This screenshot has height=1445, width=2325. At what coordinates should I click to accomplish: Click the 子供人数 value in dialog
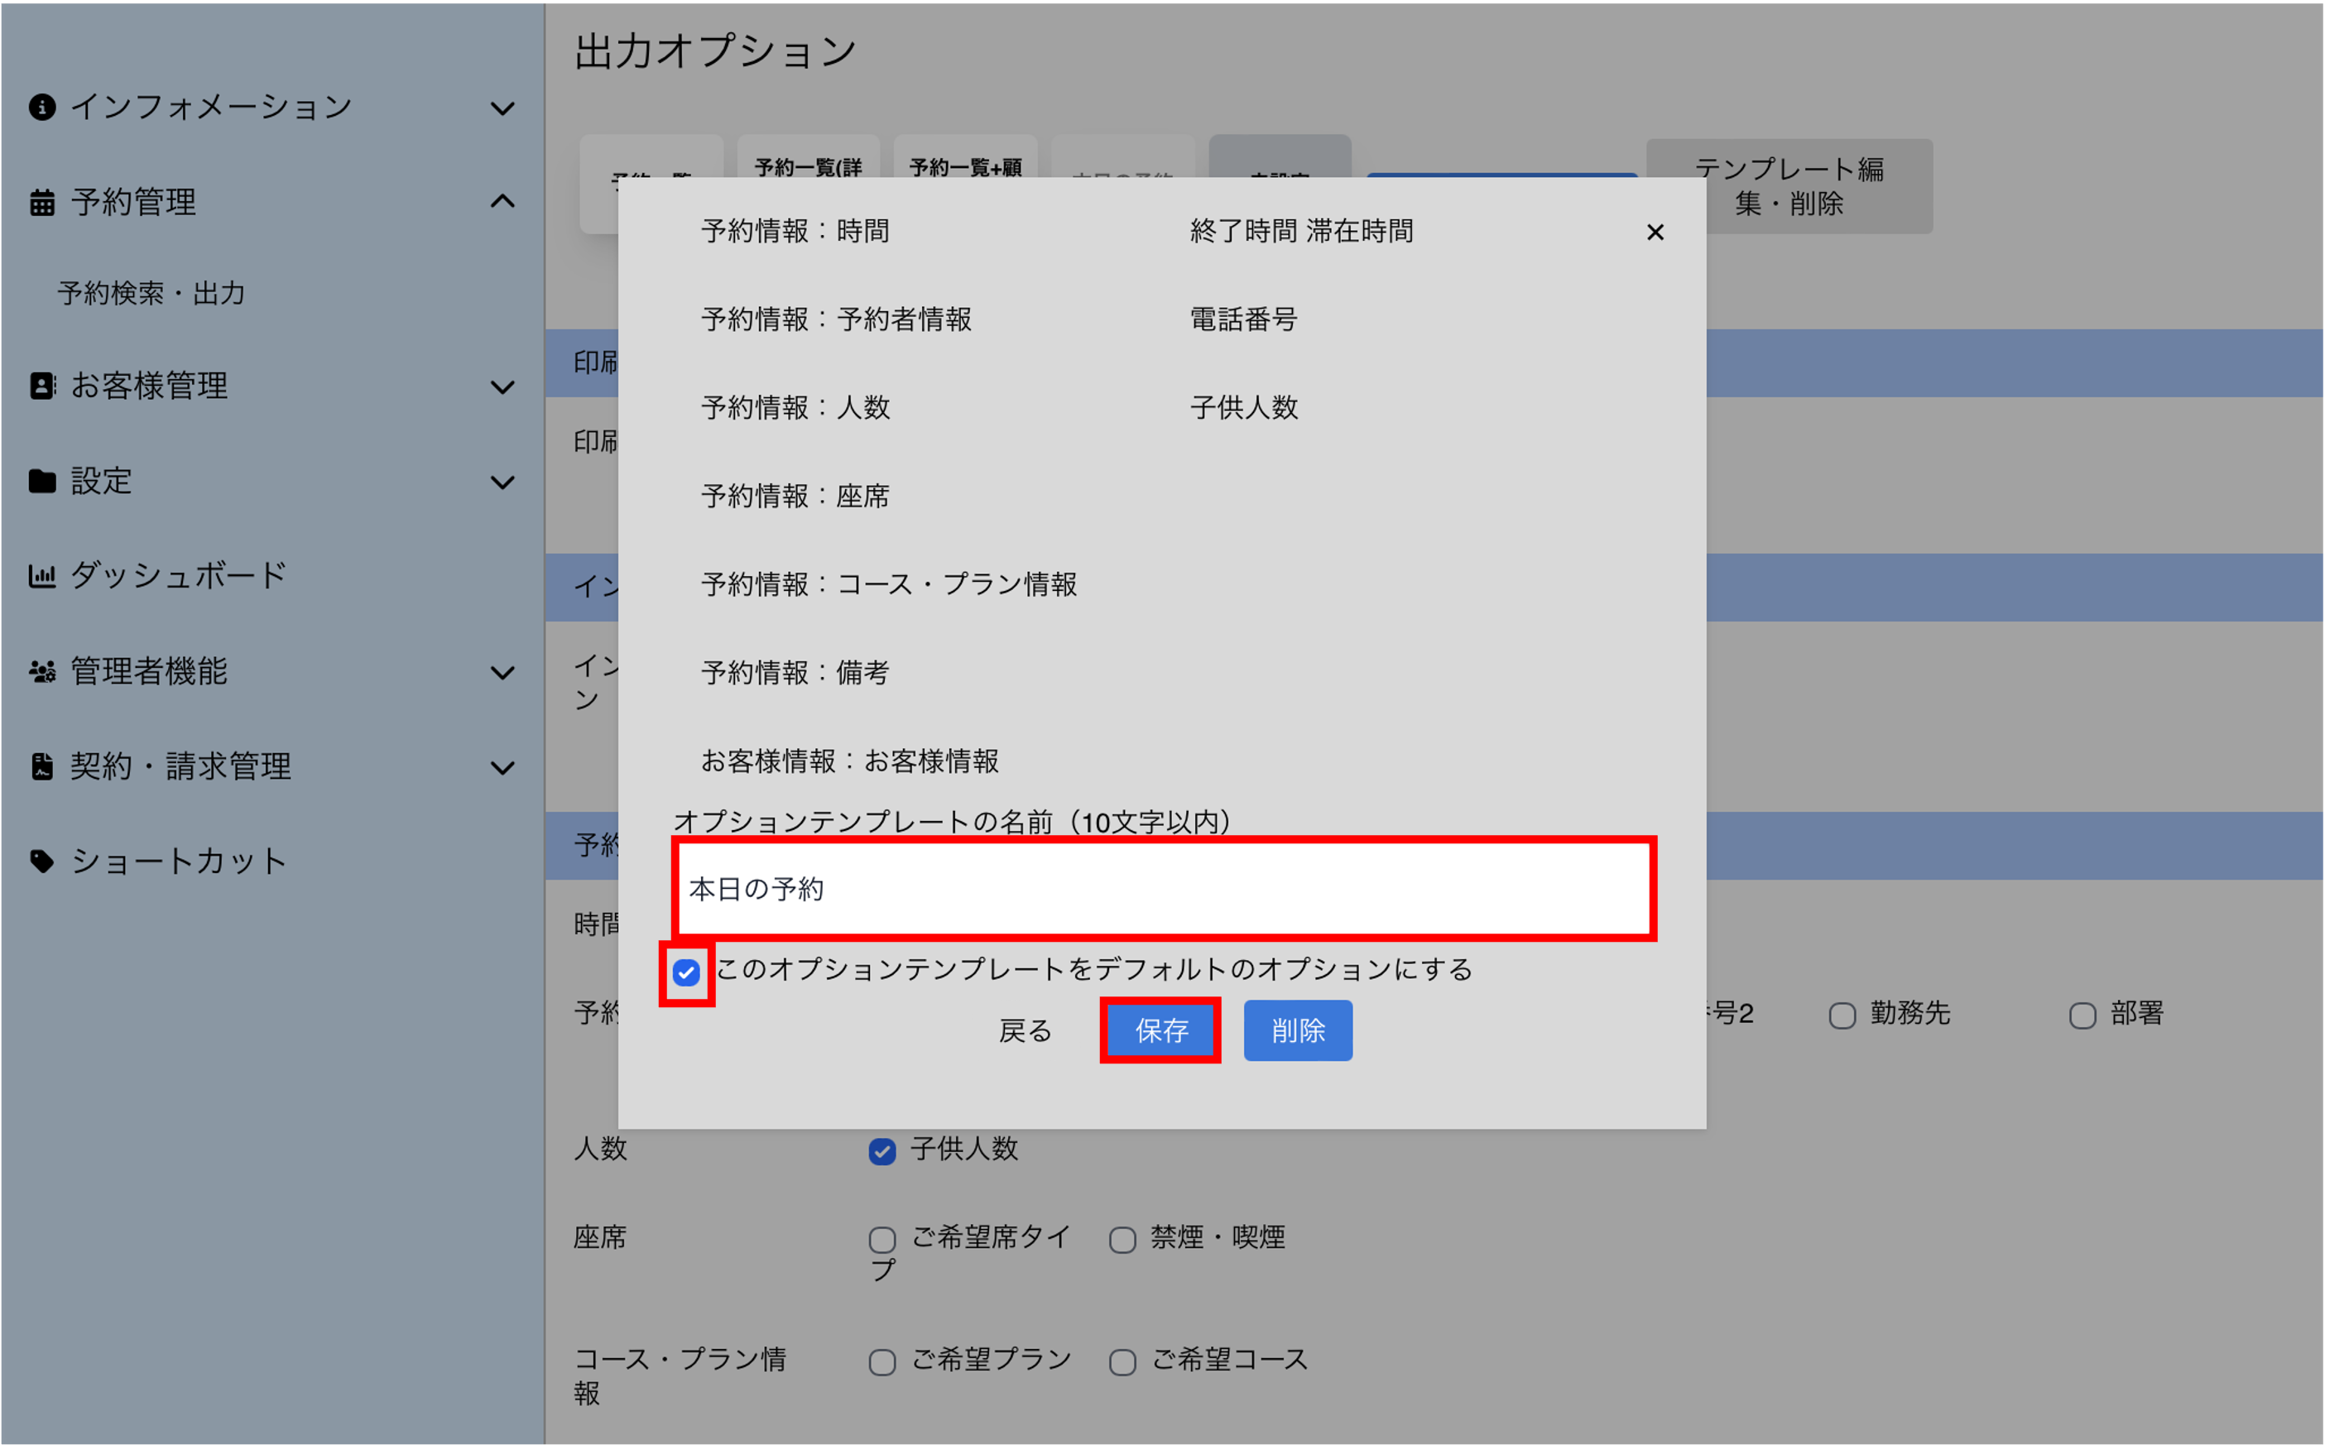click(x=1243, y=408)
